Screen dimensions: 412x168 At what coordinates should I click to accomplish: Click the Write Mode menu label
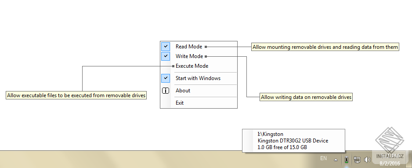point(189,56)
